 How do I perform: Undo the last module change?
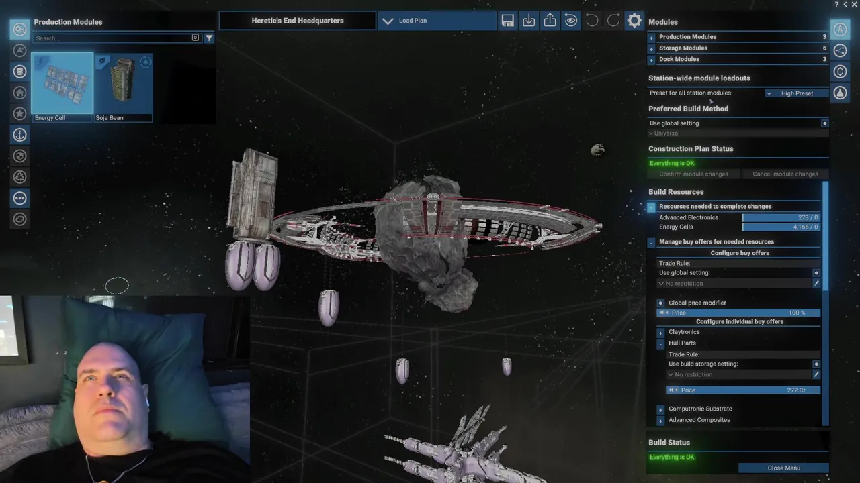[x=592, y=21]
